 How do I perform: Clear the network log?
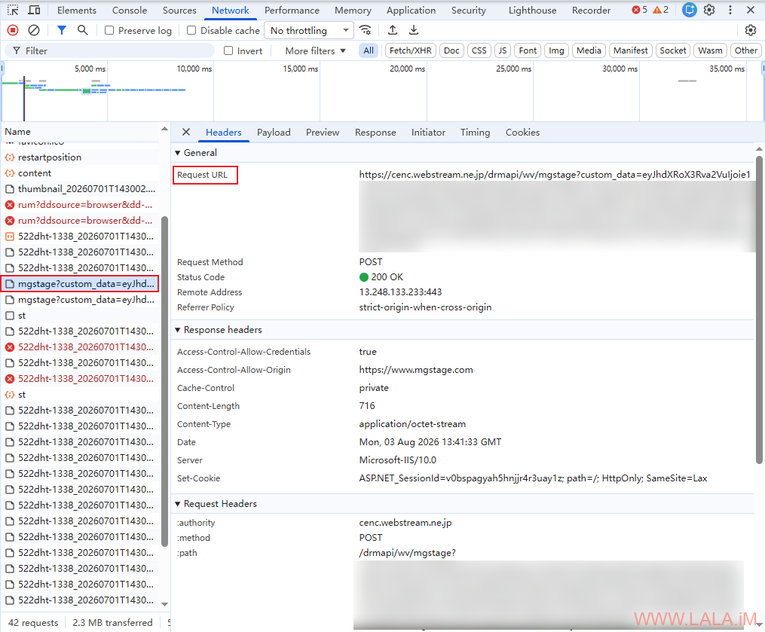pos(34,30)
